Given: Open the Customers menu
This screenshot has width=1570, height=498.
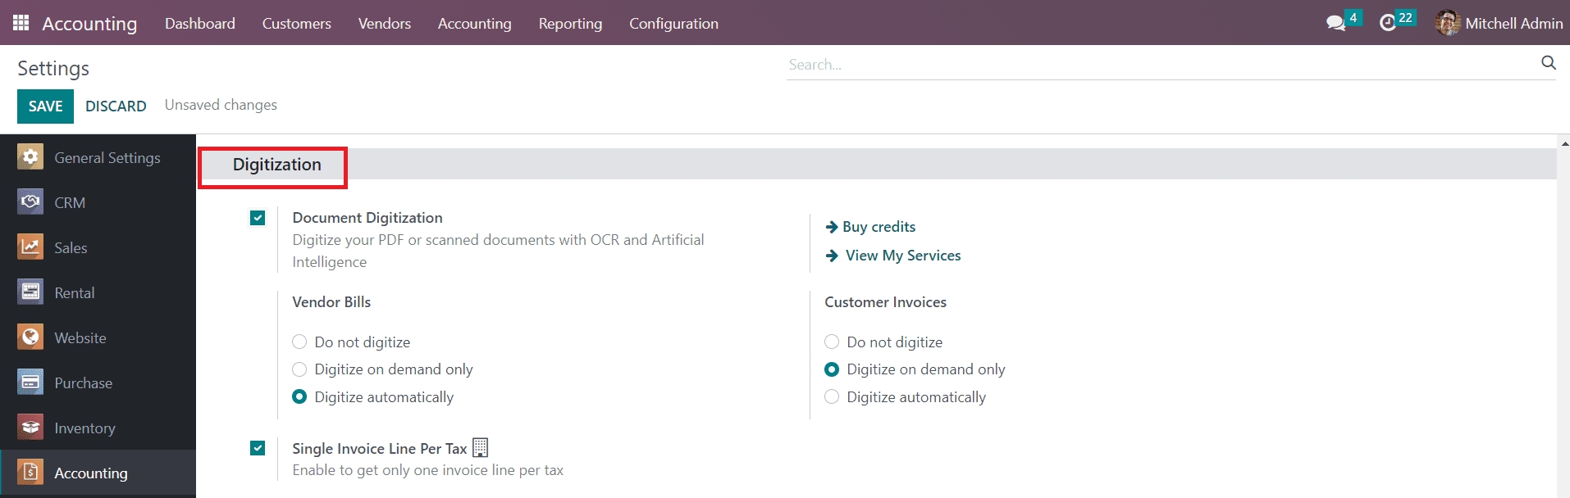Looking at the screenshot, I should point(296,24).
